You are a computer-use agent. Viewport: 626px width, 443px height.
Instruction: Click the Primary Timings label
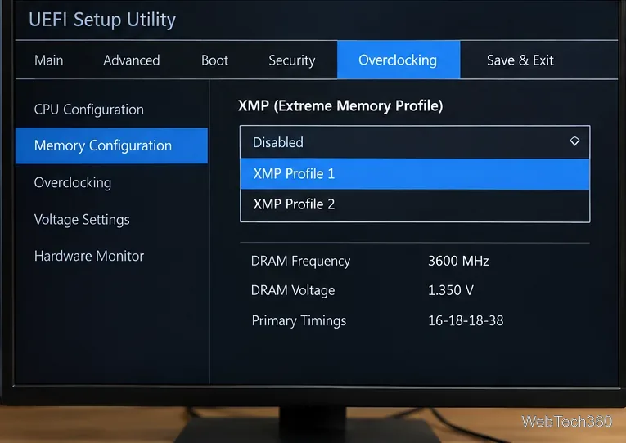pos(299,321)
